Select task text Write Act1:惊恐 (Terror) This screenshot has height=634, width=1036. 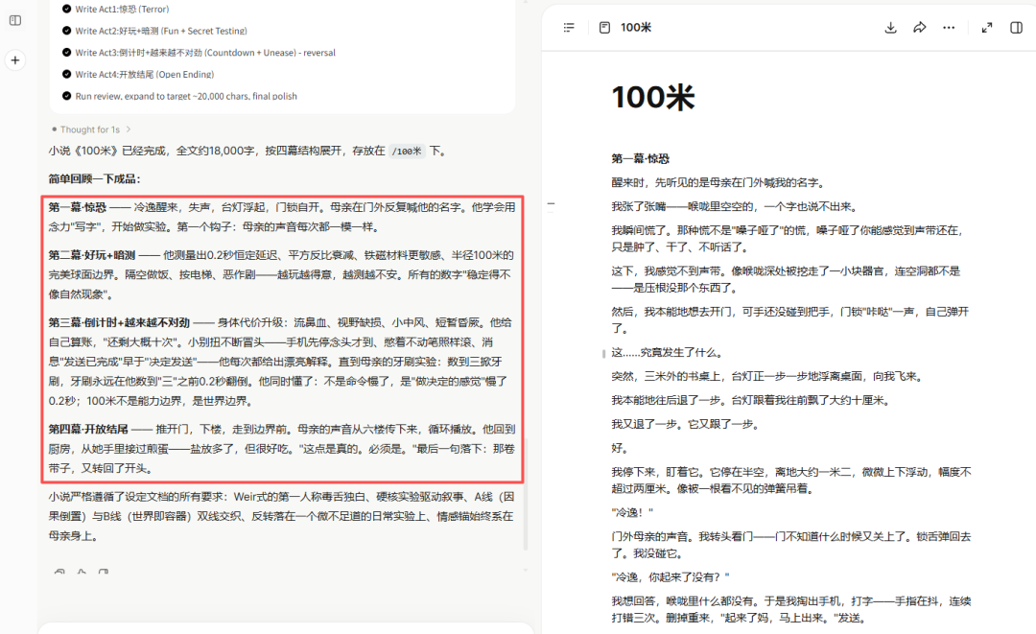(122, 10)
